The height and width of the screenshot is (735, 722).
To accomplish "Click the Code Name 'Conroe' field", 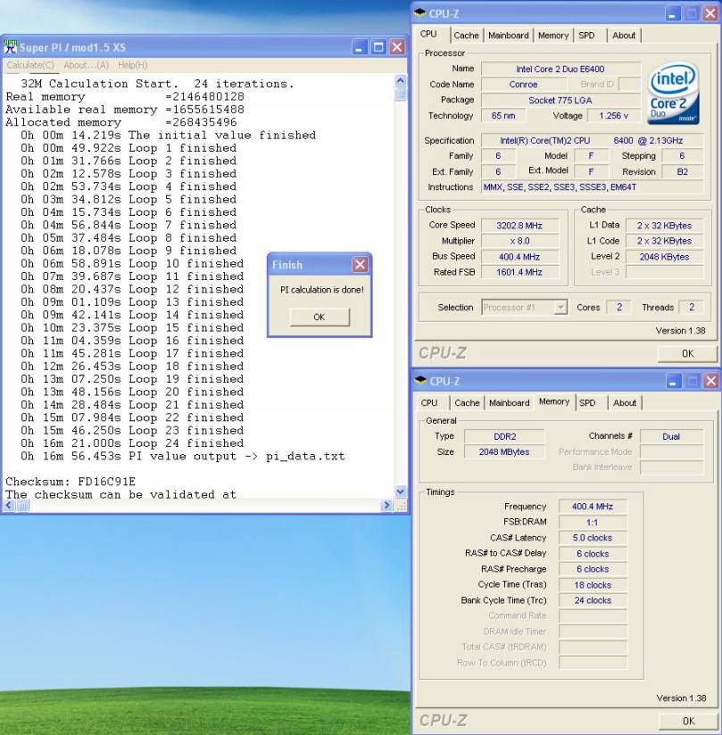I will pyautogui.click(x=524, y=85).
